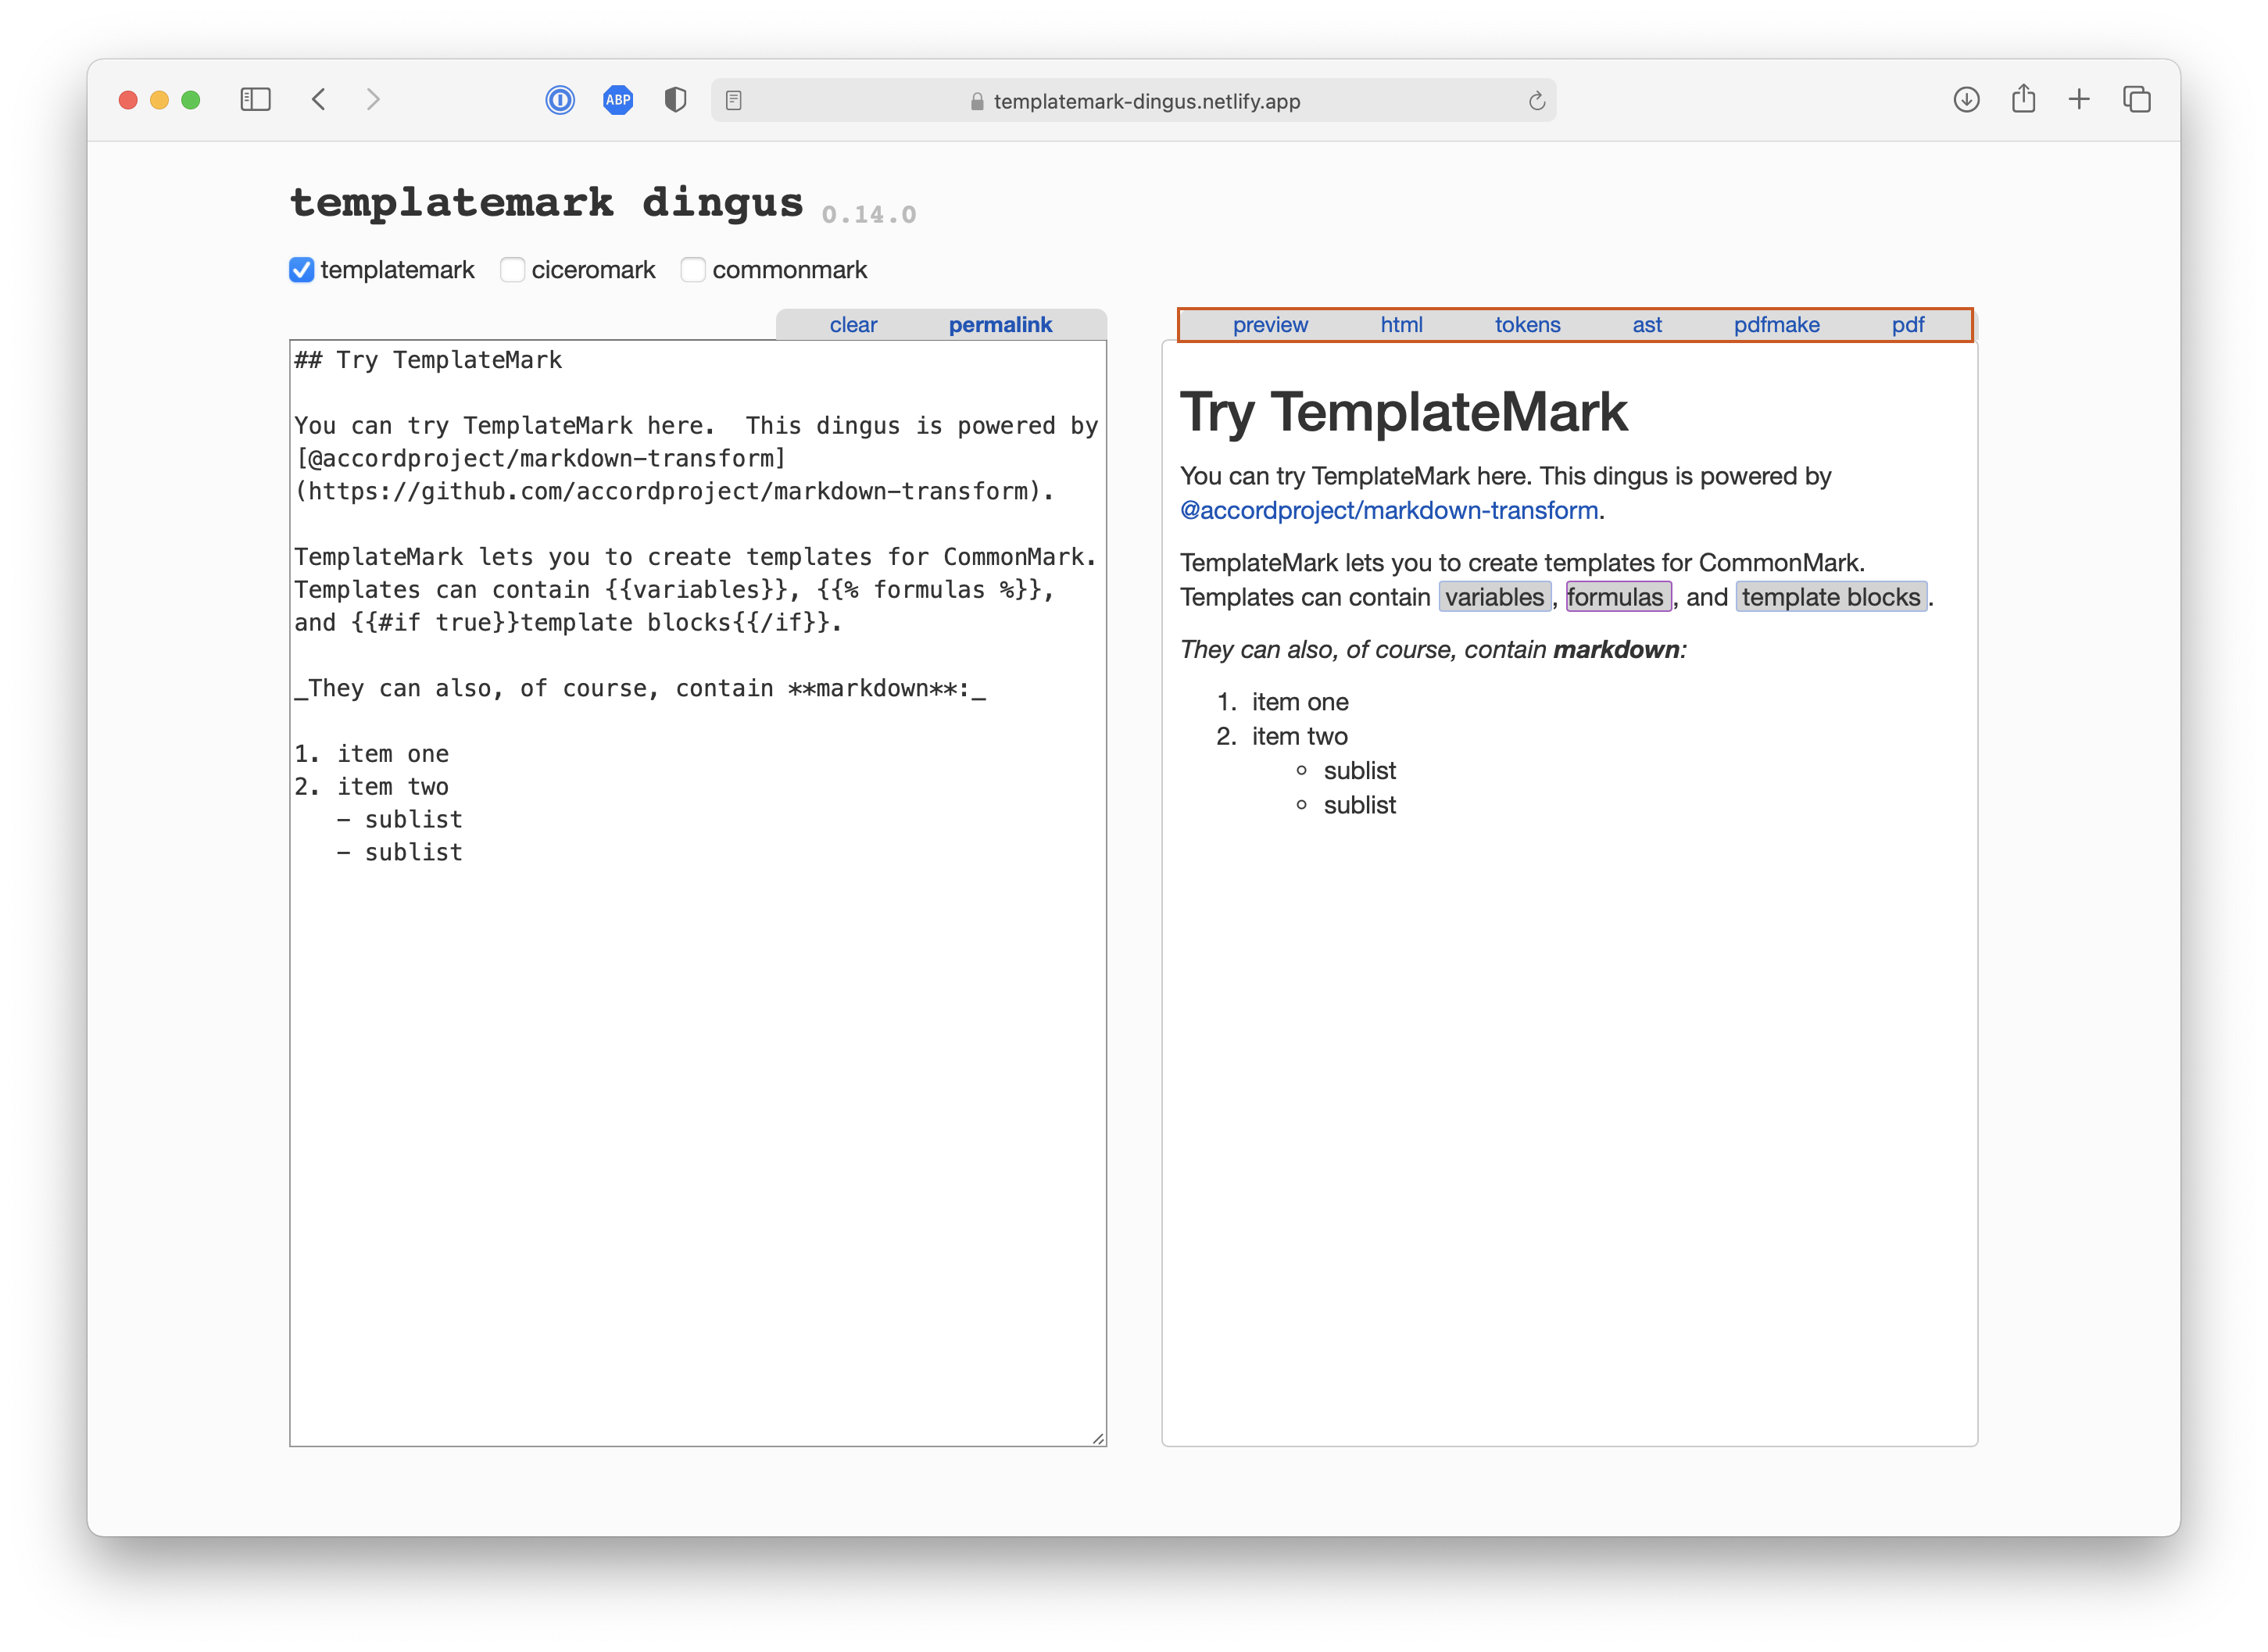Click the version number 0.14.0
The height and width of the screenshot is (1652, 2268).
pyautogui.click(x=869, y=215)
